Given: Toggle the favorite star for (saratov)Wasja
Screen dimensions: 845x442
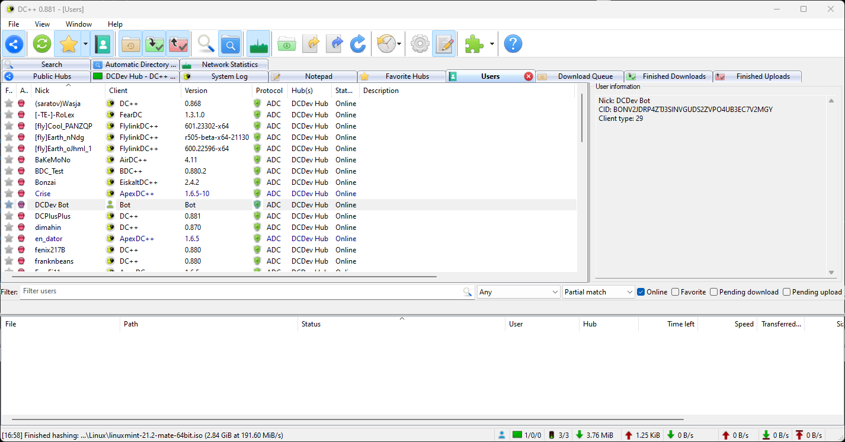Looking at the screenshot, I should click(9, 103).
